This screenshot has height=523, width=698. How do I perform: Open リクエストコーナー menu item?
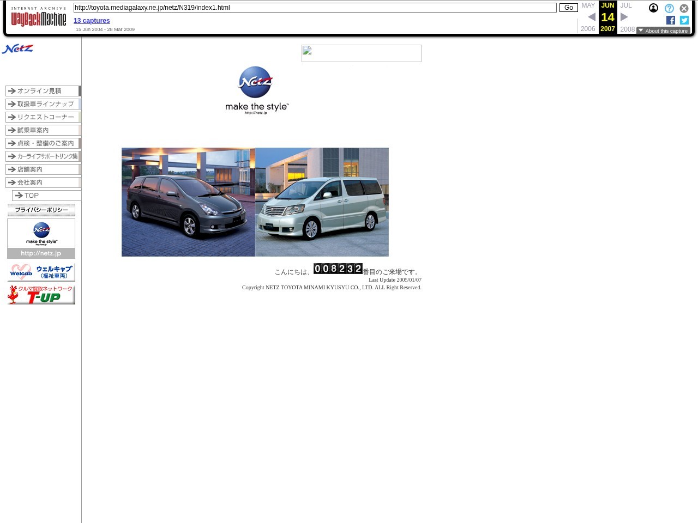click(x=43, y=117)
